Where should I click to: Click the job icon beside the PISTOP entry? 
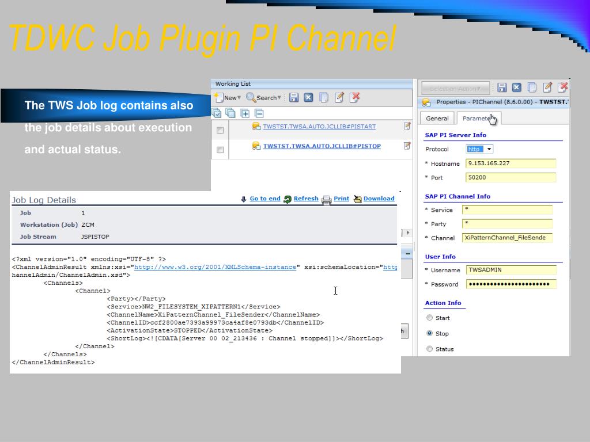click(x=256, y=146)
